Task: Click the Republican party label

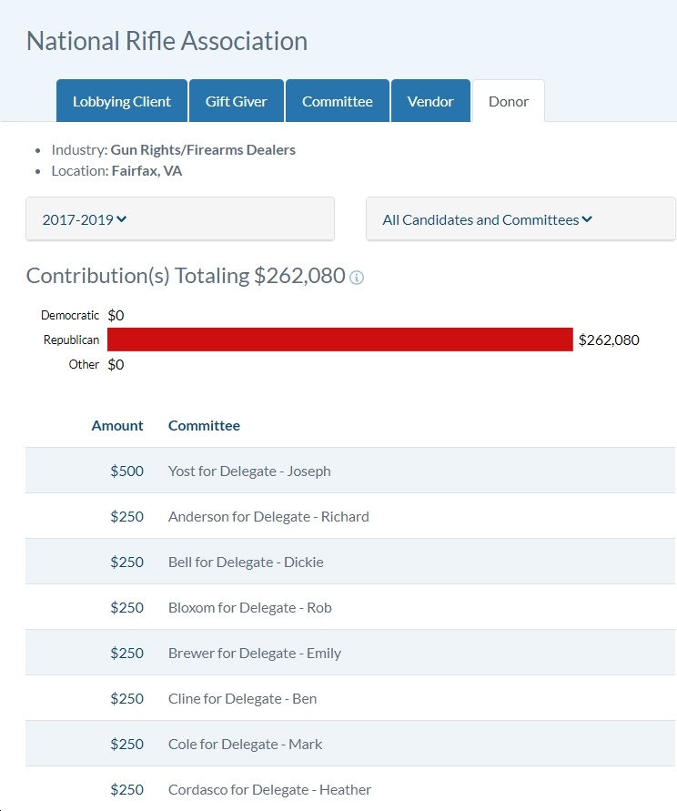Action: [x=71, y=340]
